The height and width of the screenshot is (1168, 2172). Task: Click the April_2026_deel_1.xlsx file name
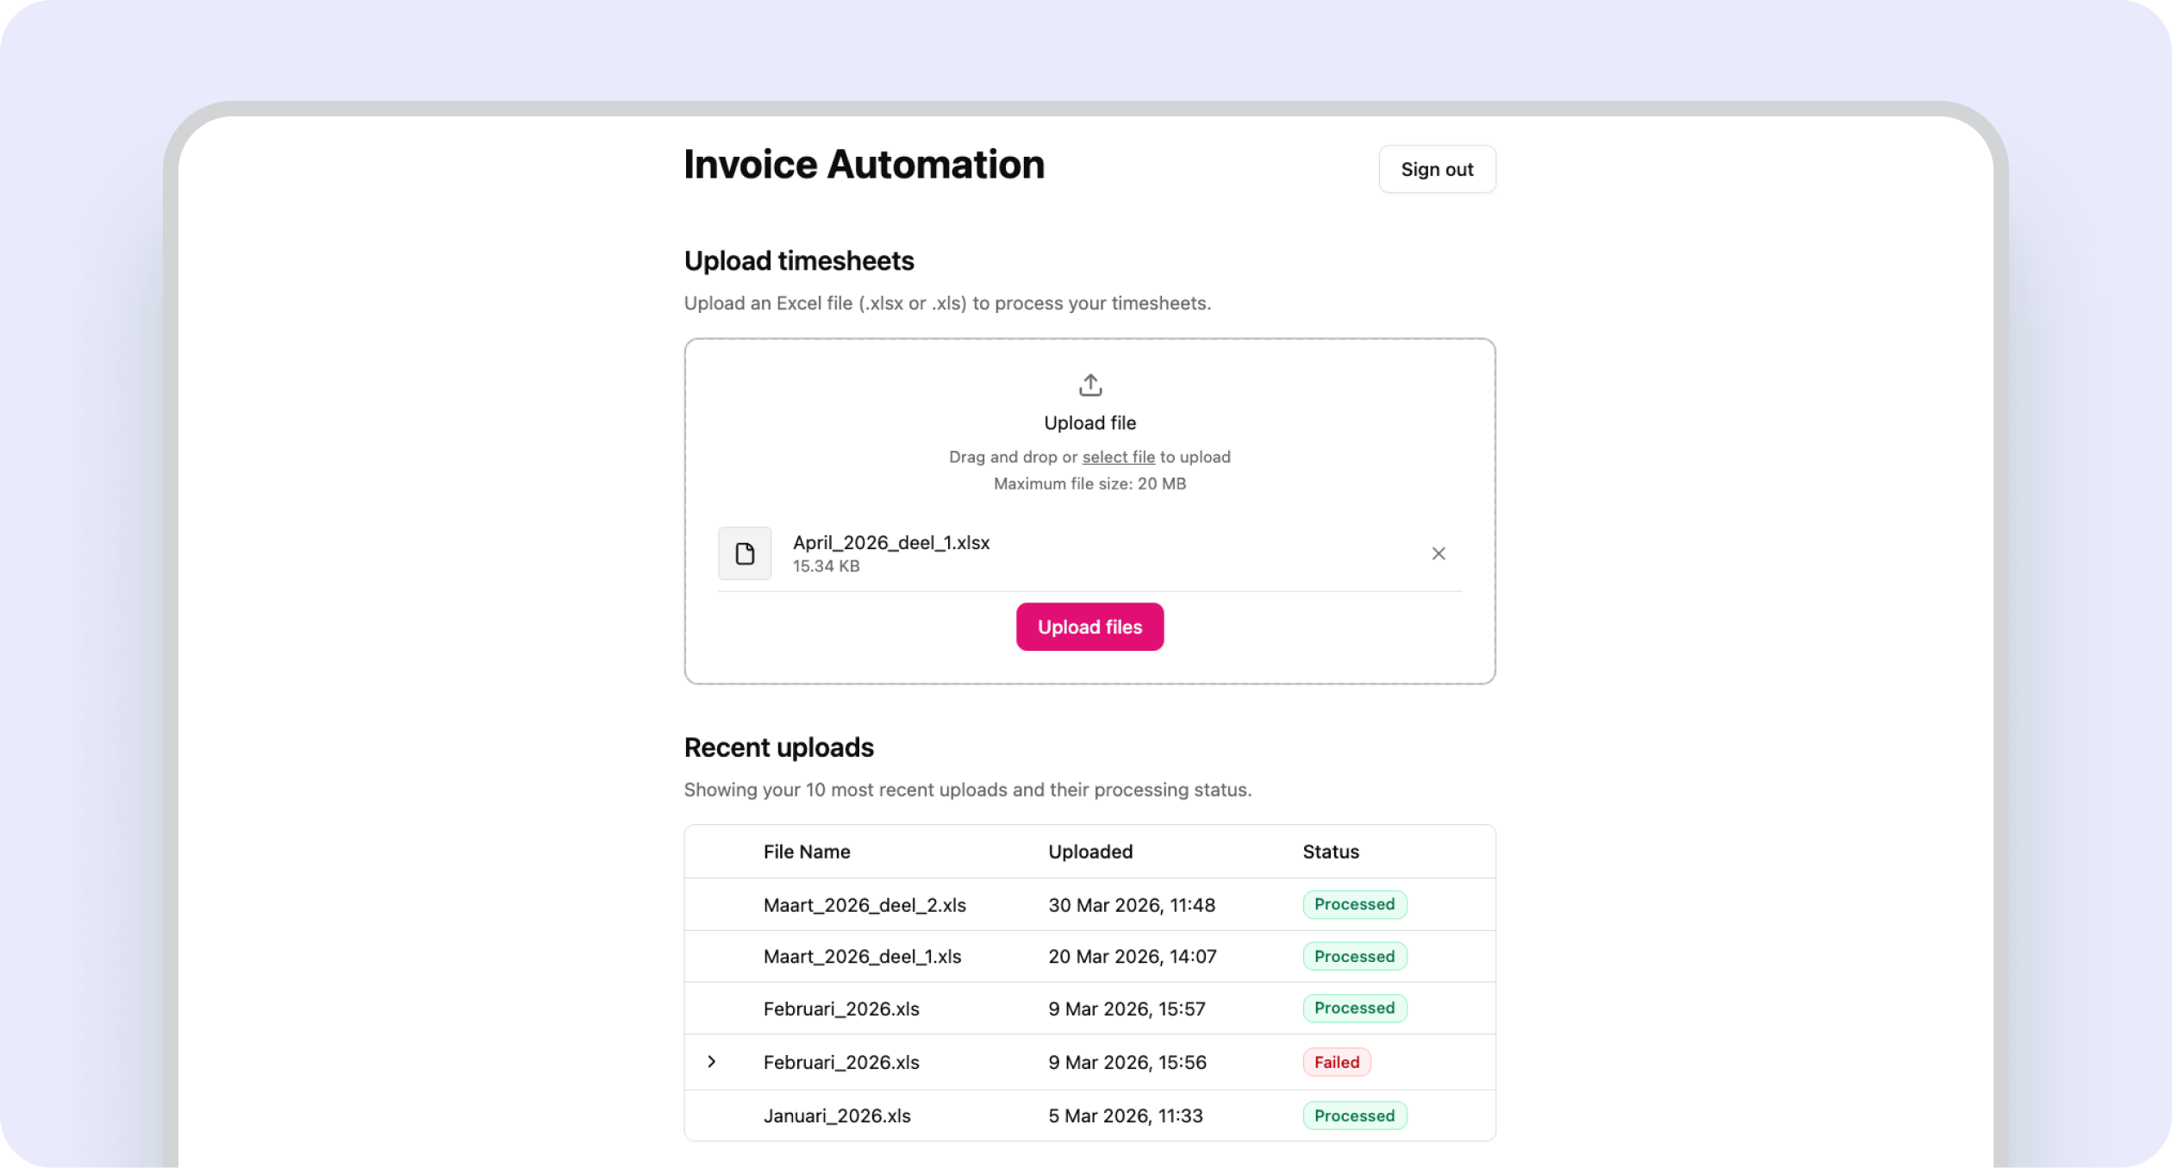pyautogui.click(x=890, y=543)
